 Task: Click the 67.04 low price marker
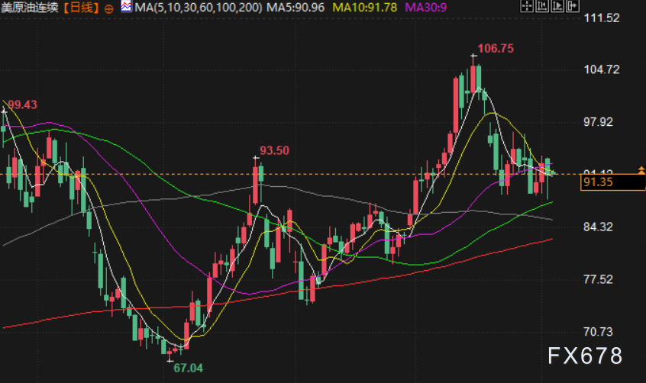[189, 369]
